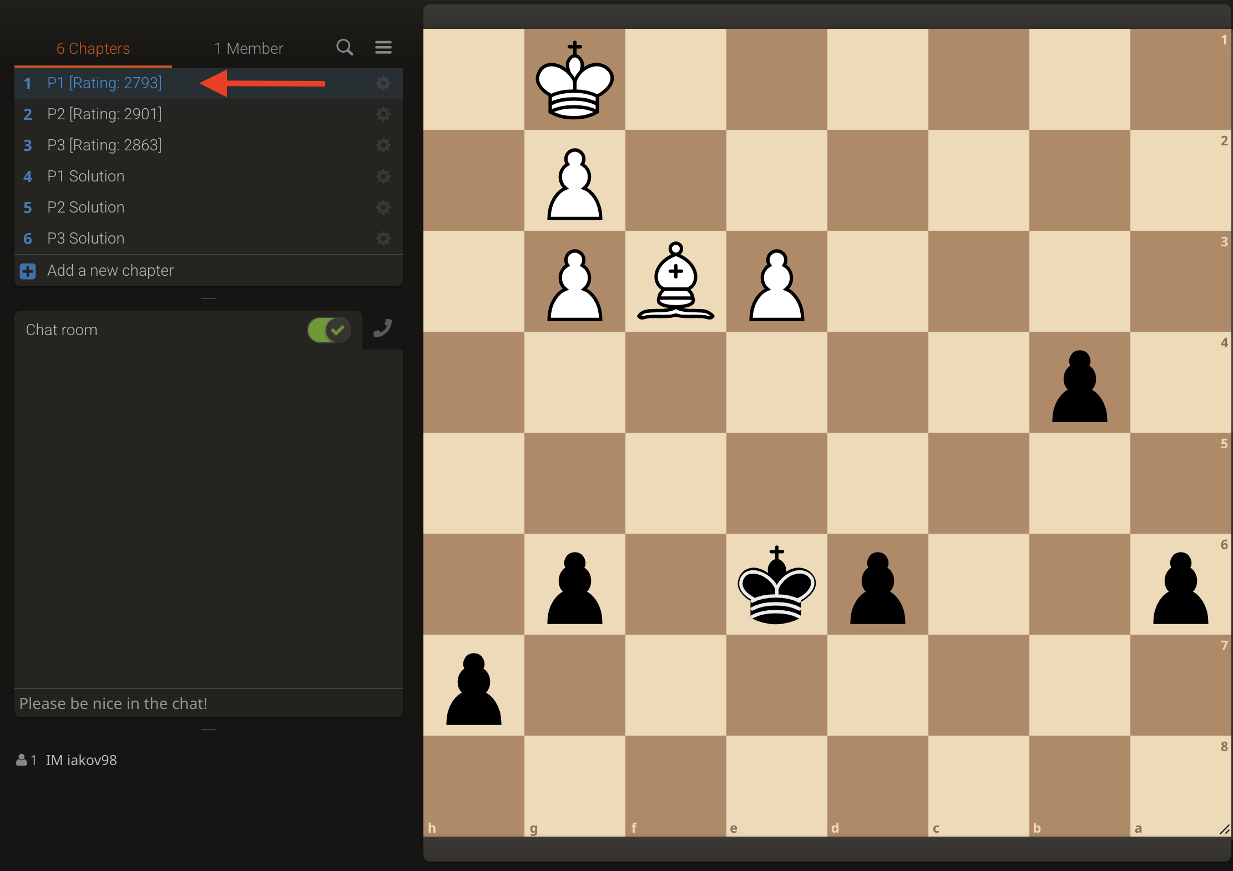
Task: Select the black king on e6
Action: coord(776,585)
